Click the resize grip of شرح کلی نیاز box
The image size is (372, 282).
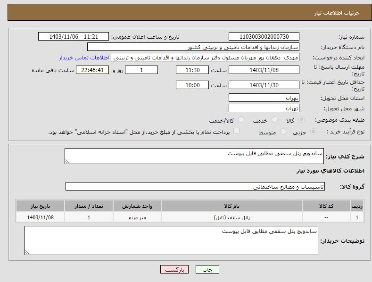coord(67,161)
